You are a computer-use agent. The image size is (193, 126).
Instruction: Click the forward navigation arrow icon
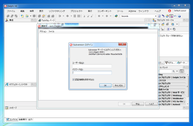(x=107, y=16)
